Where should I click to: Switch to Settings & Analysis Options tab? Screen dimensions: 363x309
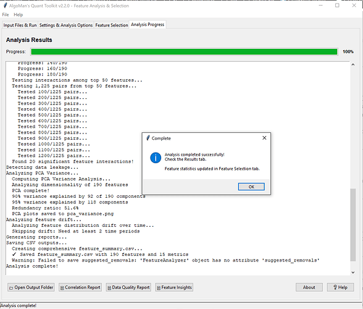pyautogui.click(x=66, y=25)
